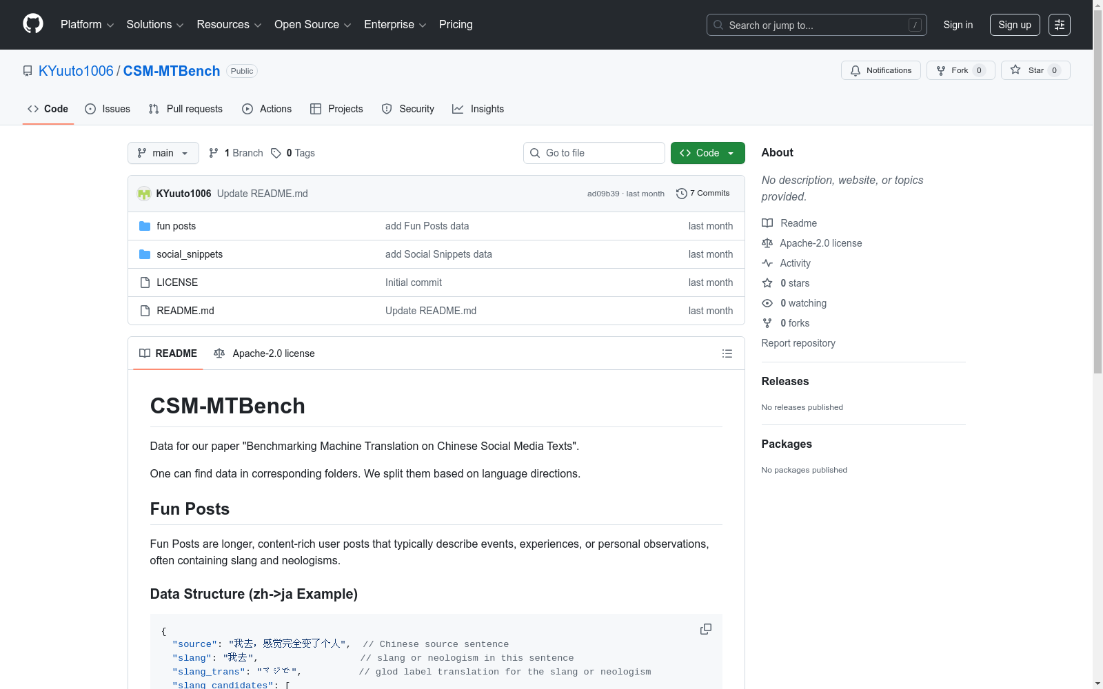Image resolution: width=1103 pixels, height=689 pixels.
Task: Expand the Resources menu
Action: click(x=229, y=25)
